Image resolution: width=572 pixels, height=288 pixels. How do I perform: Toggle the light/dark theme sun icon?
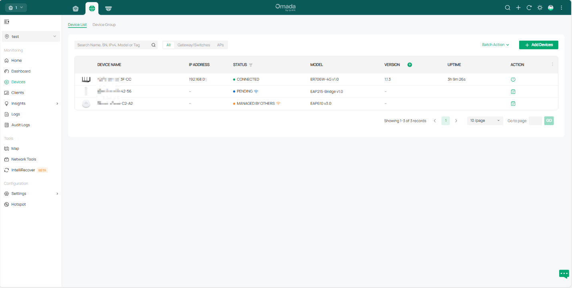click(x=540, y=8)
